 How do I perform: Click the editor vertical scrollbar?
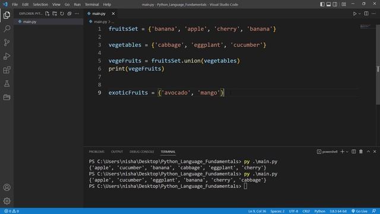click(x=378, y=65)
